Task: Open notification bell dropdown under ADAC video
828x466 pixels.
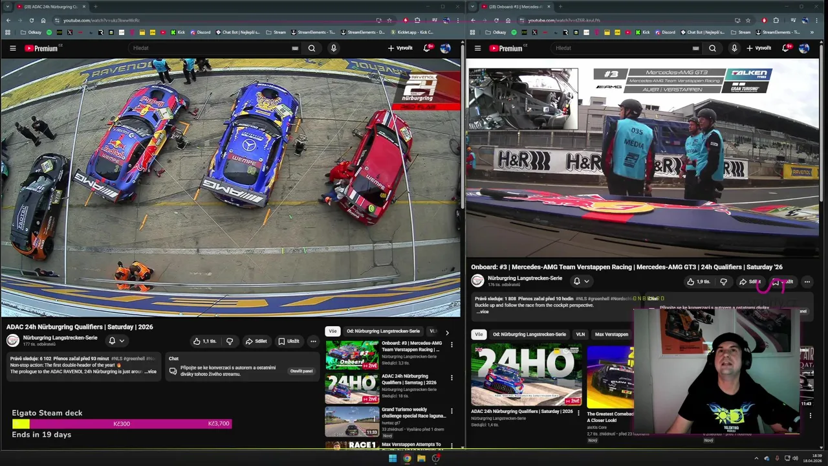Action: click(x=116, y=340)
